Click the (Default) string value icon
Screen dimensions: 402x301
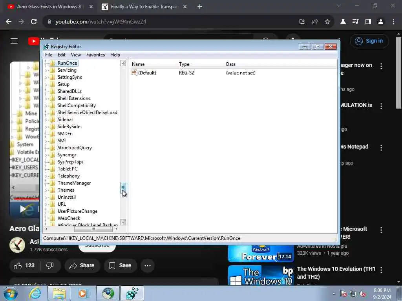point(134,73)
